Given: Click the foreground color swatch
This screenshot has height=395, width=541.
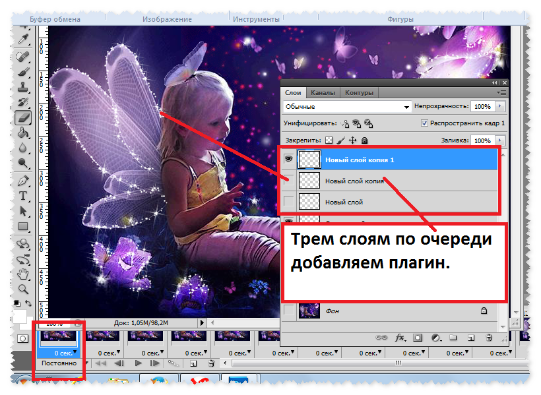Looking at the screenshot, I should [19, 317].
